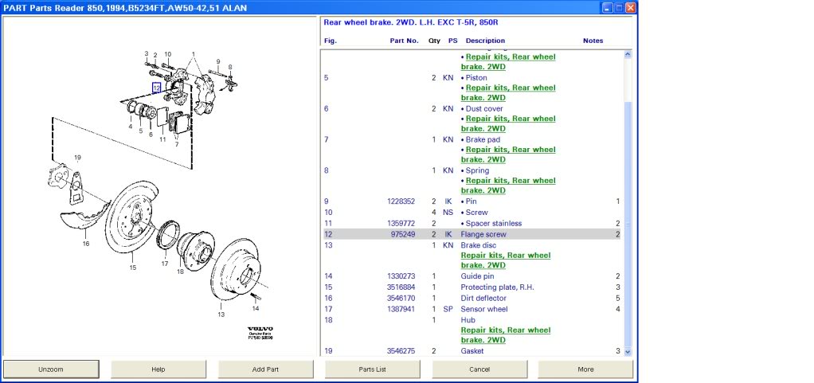Open Repair kits link under Dust cover
Image resolution: width=814 pixels, height=383 pixels.
(x=508, y=123)
